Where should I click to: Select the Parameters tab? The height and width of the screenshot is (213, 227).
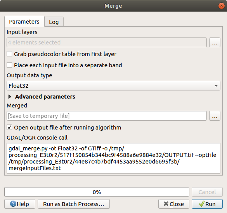24,22
